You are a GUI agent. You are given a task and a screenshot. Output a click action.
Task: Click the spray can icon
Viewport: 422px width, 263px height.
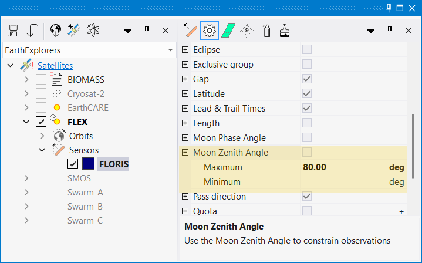(x=266, y=31)
